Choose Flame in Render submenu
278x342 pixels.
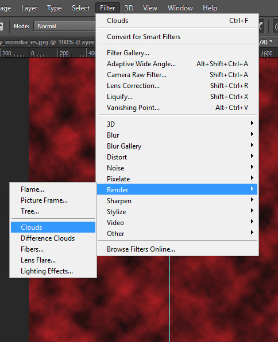click(x=53, y=189)
